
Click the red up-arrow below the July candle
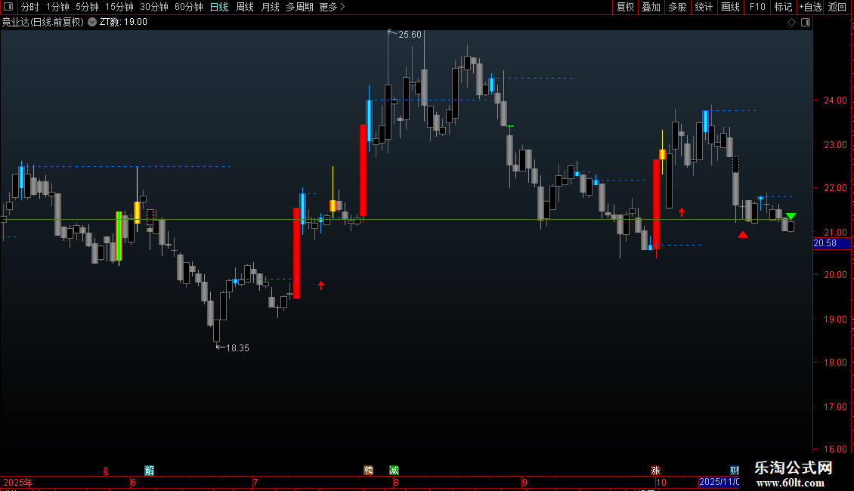click(321, 286)
